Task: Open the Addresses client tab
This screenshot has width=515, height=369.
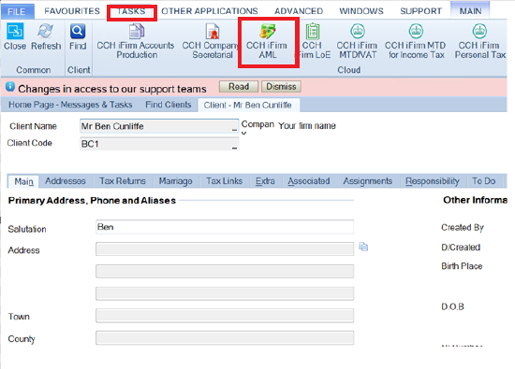Action: 66,181
